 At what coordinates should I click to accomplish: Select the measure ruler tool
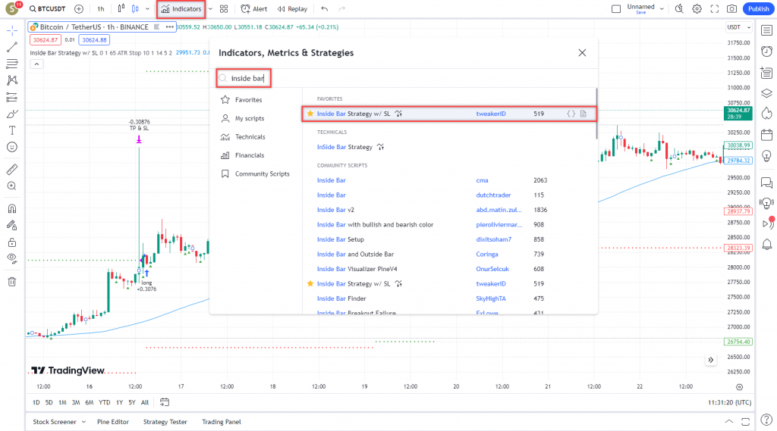point(11,169)
